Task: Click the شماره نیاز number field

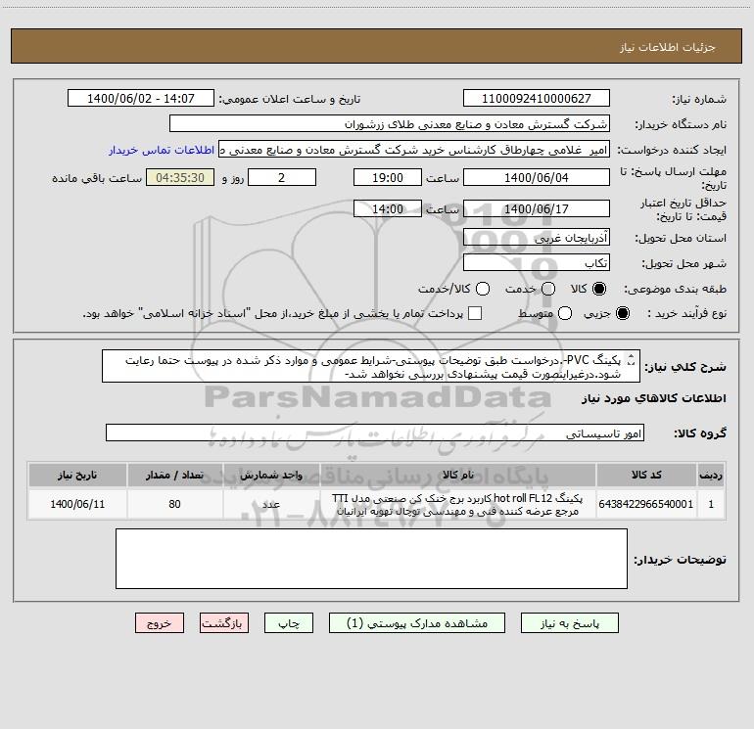Action: click(x=537, y=99)
